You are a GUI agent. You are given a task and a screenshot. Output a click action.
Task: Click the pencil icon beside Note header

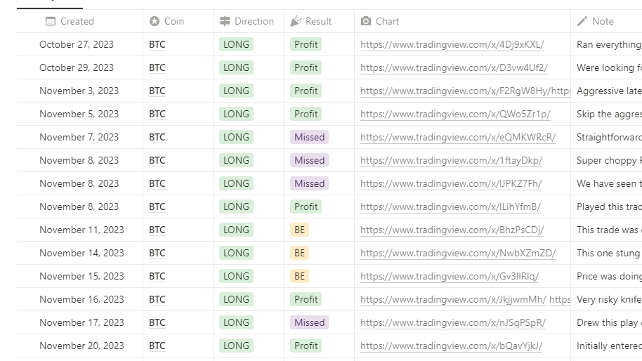582,21
